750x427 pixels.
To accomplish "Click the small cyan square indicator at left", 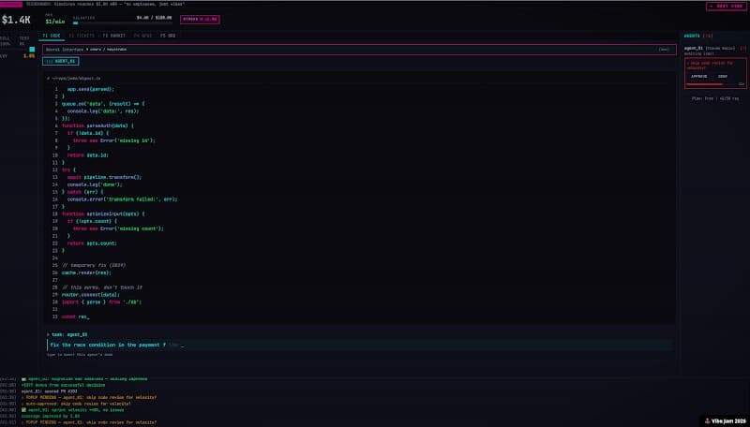I will pos(32,50).
